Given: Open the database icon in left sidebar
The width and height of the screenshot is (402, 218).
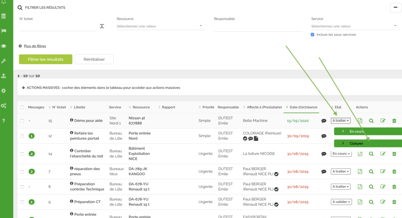Looking at the screenshot, I should pyautogui.click(x=4, y=16).
